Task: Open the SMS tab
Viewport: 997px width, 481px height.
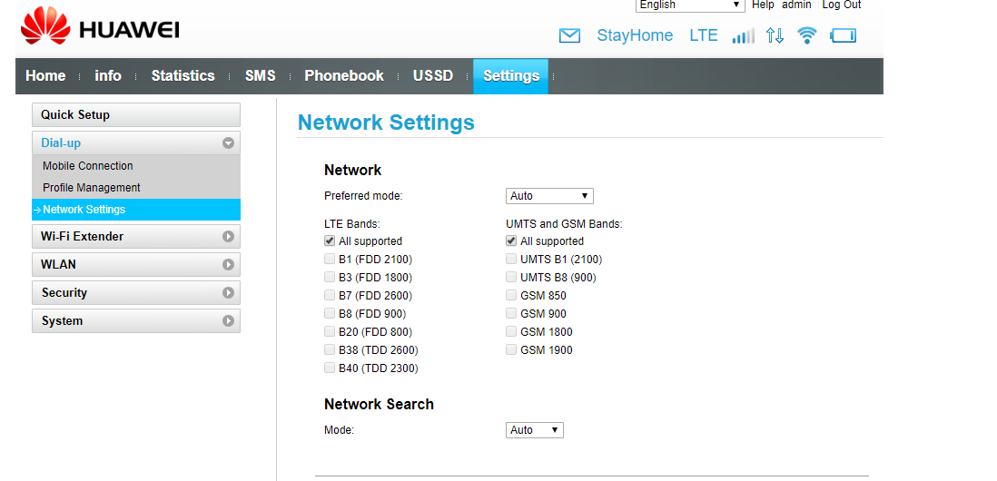Action: coord(260,76)
